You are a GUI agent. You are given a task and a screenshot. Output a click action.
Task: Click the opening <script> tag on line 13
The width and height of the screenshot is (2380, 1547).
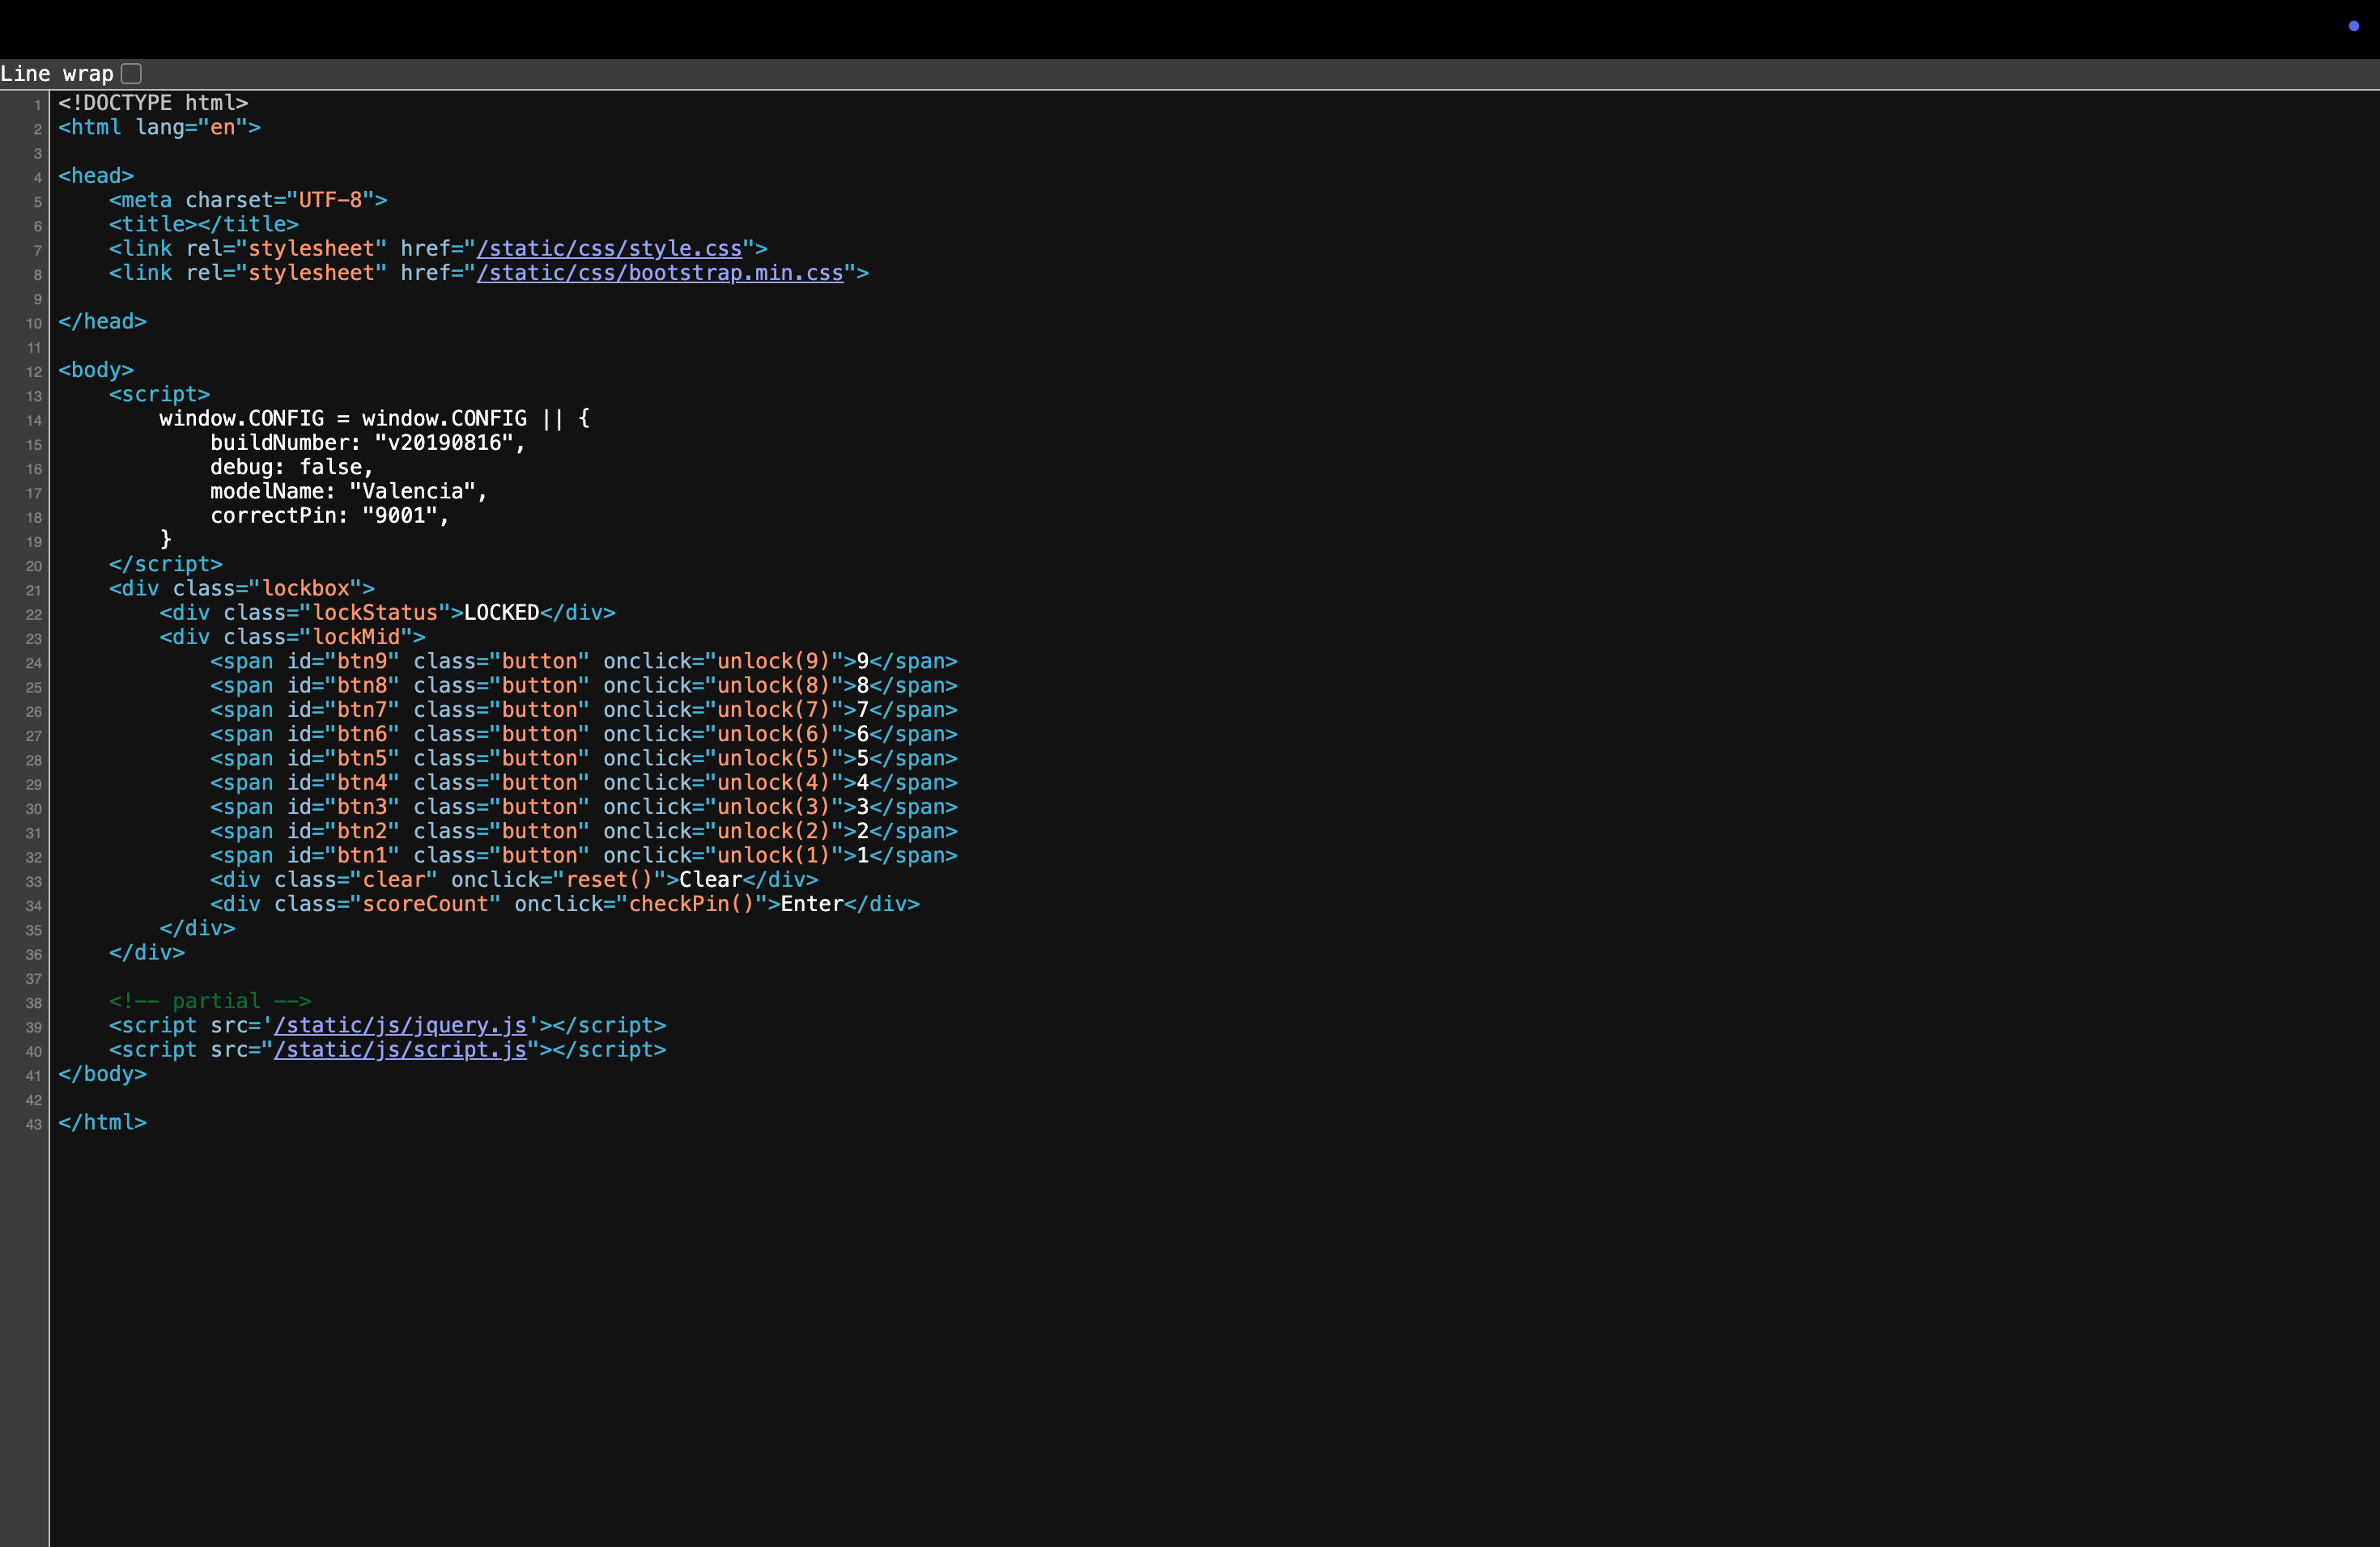(x=159, y=394)
